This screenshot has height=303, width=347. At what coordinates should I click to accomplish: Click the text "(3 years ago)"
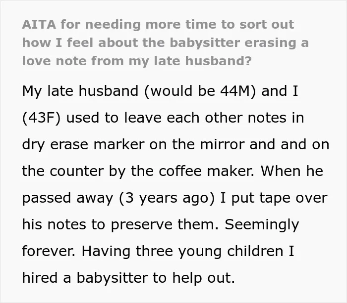pos(167,198)
